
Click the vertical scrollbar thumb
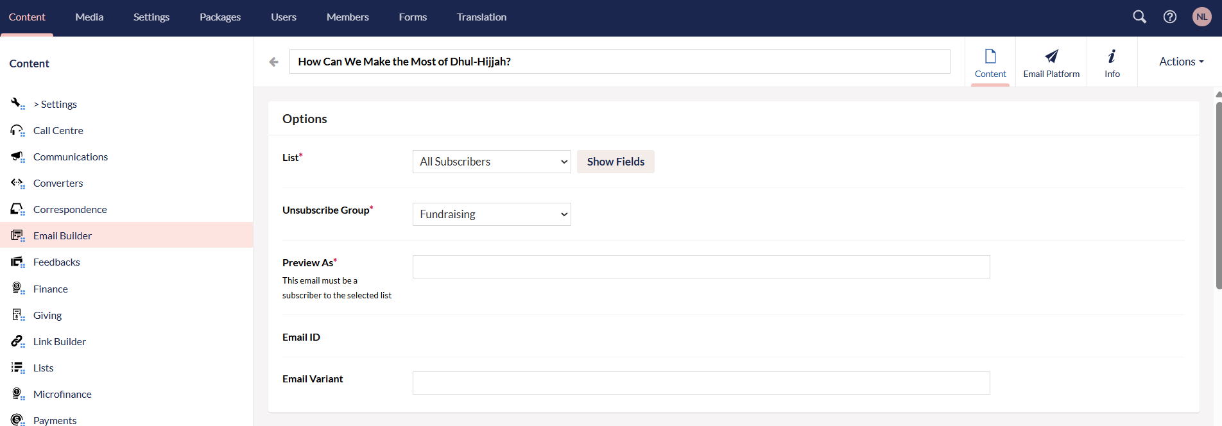point(1219,195)
